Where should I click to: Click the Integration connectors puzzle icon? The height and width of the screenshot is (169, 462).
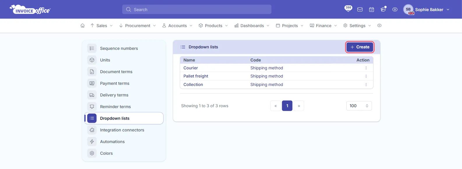click(x=92, y=130)
